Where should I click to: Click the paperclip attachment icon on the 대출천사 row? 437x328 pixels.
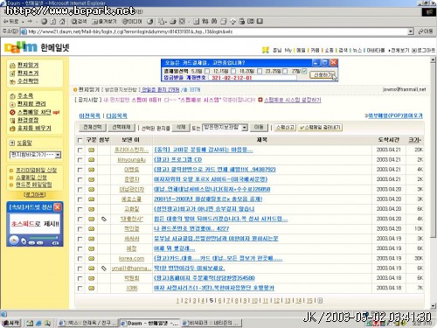point(104,219)
